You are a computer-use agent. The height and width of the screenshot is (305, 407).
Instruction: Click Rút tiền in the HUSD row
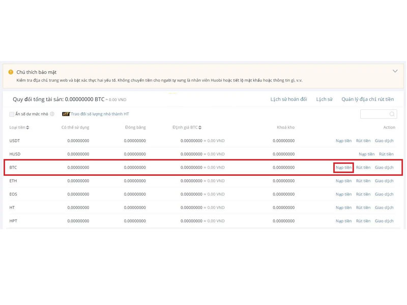point(386,154)
